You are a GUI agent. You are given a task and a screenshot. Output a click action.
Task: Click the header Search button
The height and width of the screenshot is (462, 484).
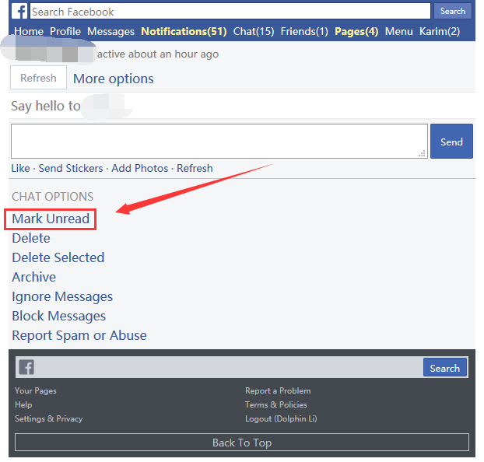[453, 11]
